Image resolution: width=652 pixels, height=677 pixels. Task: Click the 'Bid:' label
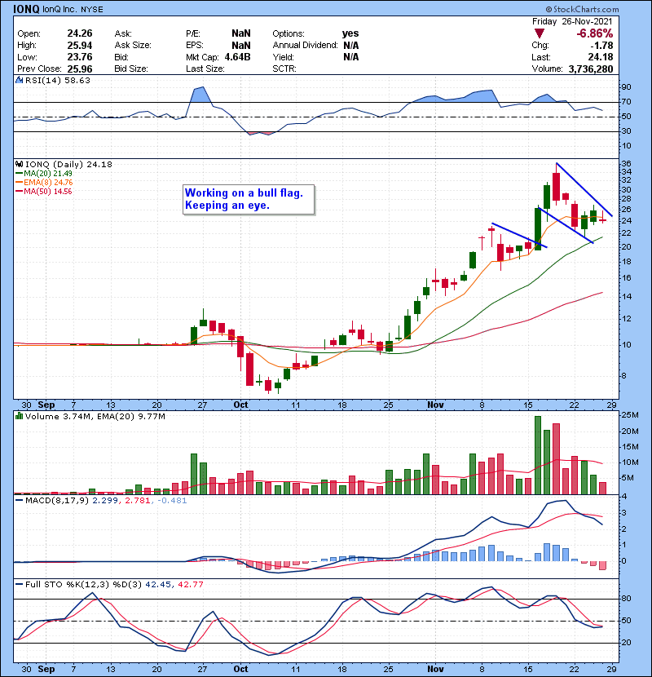point(121,57)
